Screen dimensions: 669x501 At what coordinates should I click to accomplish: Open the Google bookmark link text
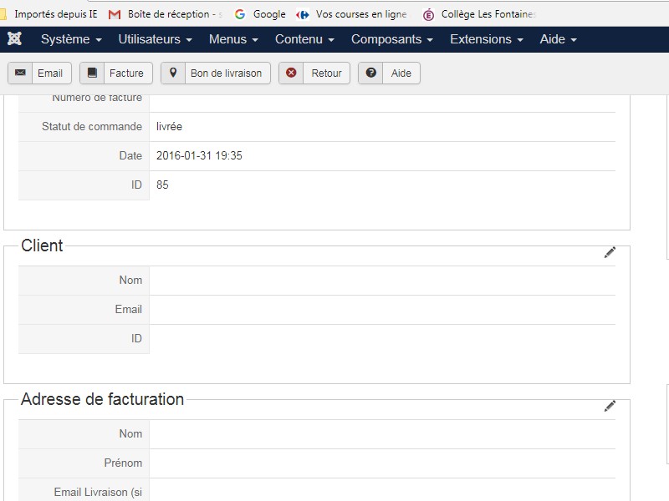(269, 14)
